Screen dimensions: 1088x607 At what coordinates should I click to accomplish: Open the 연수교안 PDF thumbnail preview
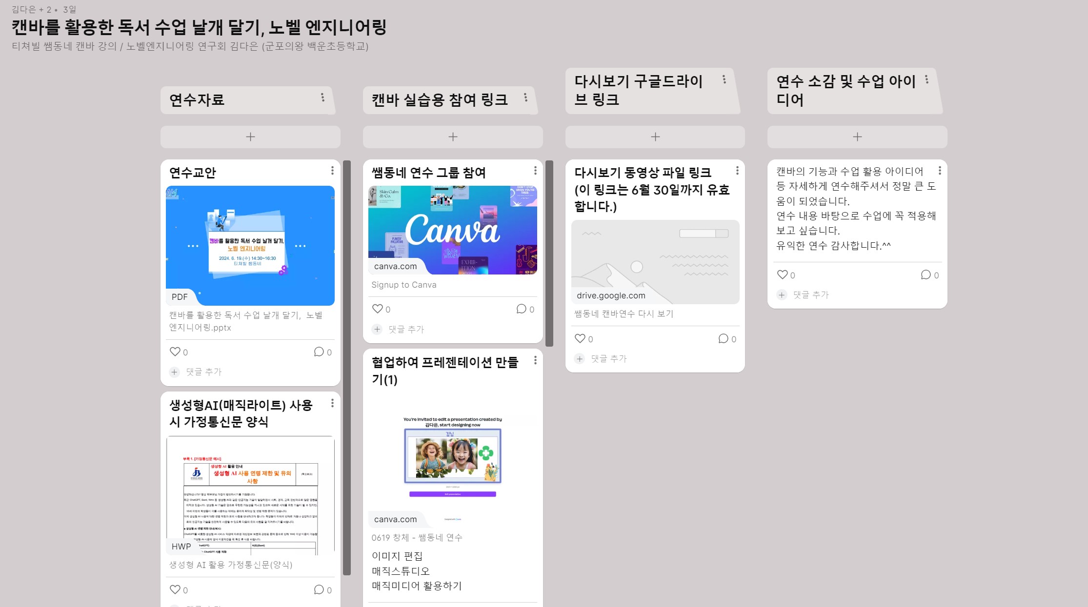point(250,245)
